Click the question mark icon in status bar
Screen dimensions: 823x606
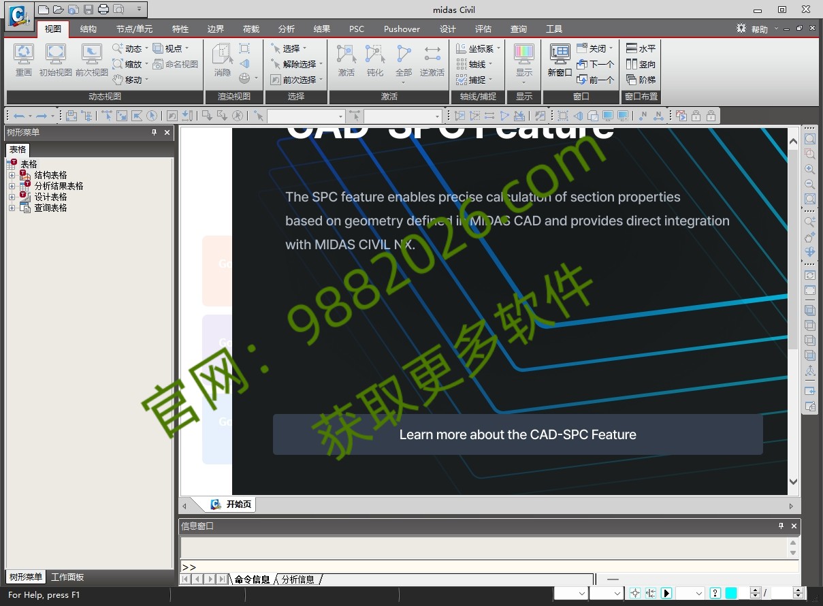[x=715, y=593]
